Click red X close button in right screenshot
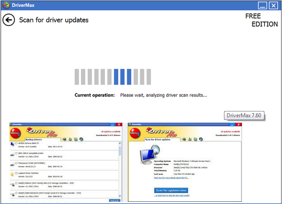Screen dimensions: 282x204 point(239,124)
